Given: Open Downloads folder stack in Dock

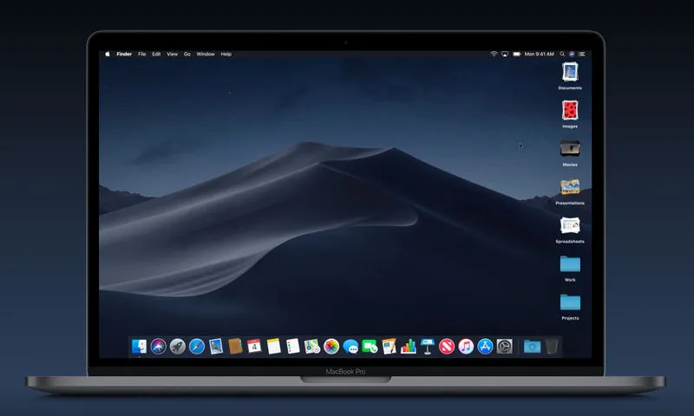Looking at the screenshot, I should click(532, 346).
